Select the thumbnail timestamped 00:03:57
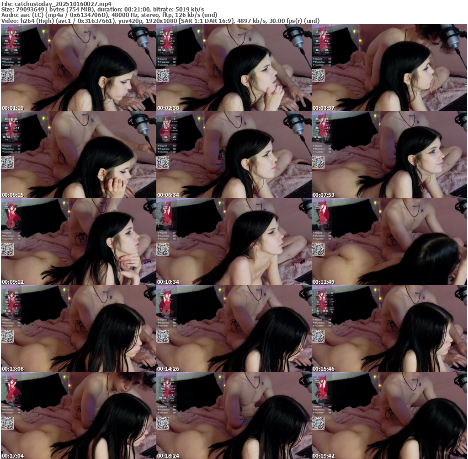468x459 pixels. 389,68
